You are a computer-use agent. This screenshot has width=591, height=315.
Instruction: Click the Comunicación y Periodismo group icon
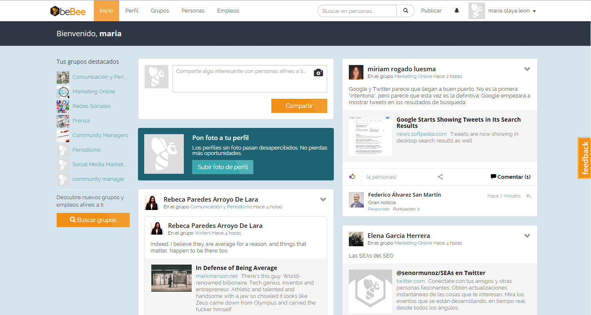pos(63,77)
